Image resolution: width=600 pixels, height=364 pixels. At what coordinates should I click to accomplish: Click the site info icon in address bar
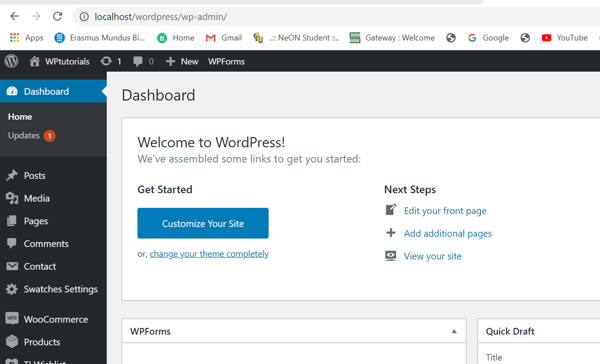click(x=84, y=17)
